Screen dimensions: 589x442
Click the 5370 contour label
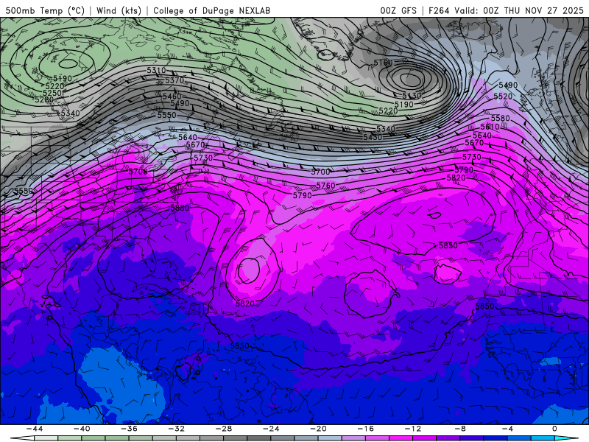pyautogui.click(x=174, y=80)
